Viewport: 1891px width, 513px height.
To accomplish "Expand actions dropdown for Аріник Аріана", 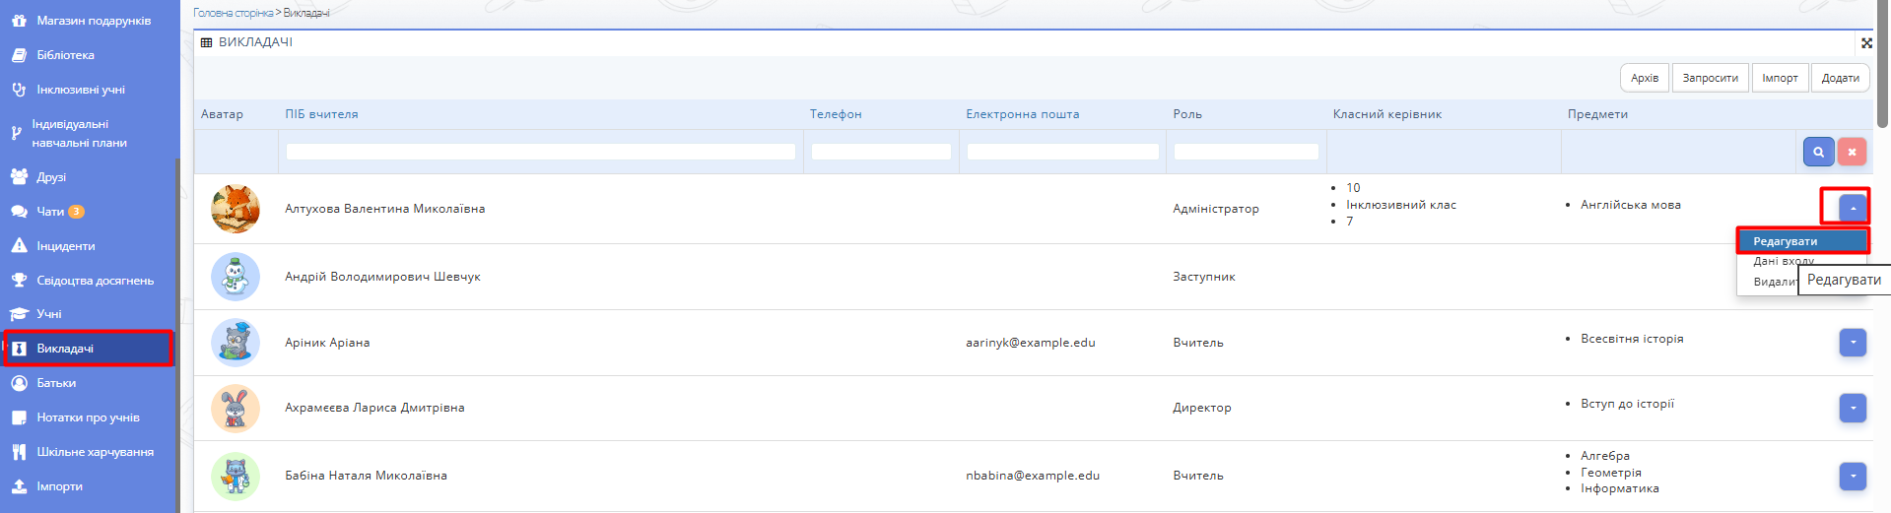I will coord(1853,343).
